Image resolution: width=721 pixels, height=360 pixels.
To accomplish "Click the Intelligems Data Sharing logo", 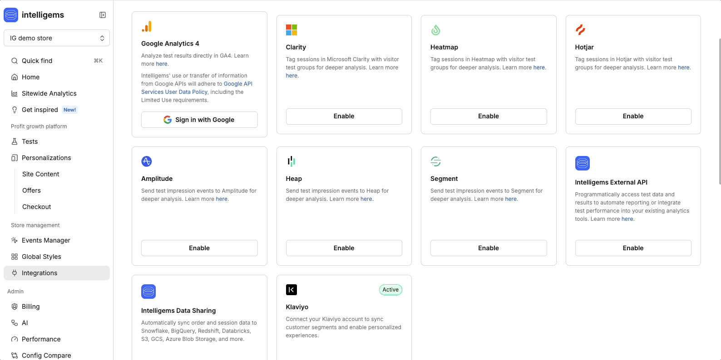I will pos(148,292).
